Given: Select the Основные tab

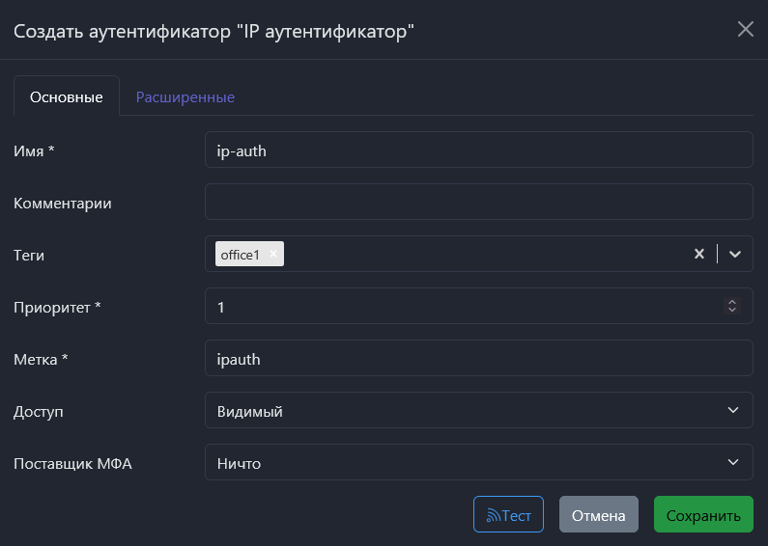Looking at the screenshot, I should [x=66, y=96].
